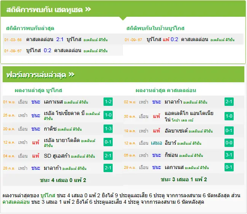The image size is (247, 214).
Task: Click the 0-1 score badge for อัลบาเซเต้
Action: click(229, 131)
